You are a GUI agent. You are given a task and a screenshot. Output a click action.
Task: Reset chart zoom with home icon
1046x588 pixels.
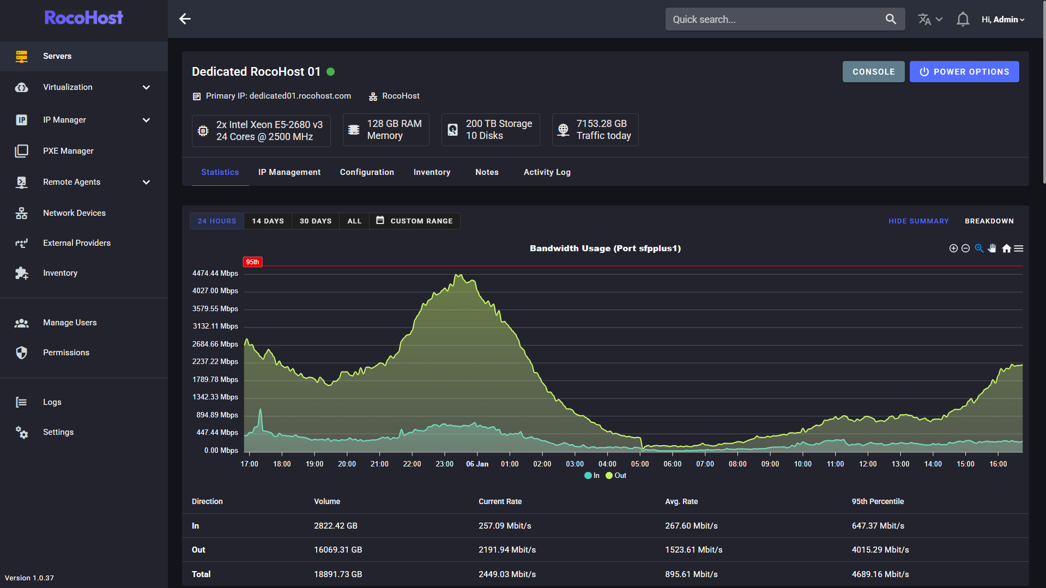(x=1006, y=248)
